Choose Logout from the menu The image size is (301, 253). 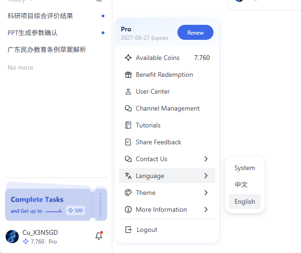pos(167,230)
